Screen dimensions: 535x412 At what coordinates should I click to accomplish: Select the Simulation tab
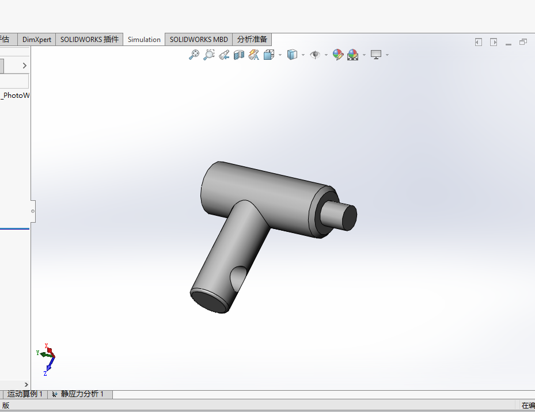144,40
